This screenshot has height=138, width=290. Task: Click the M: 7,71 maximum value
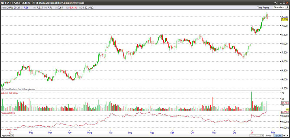(x=49, y=8)
